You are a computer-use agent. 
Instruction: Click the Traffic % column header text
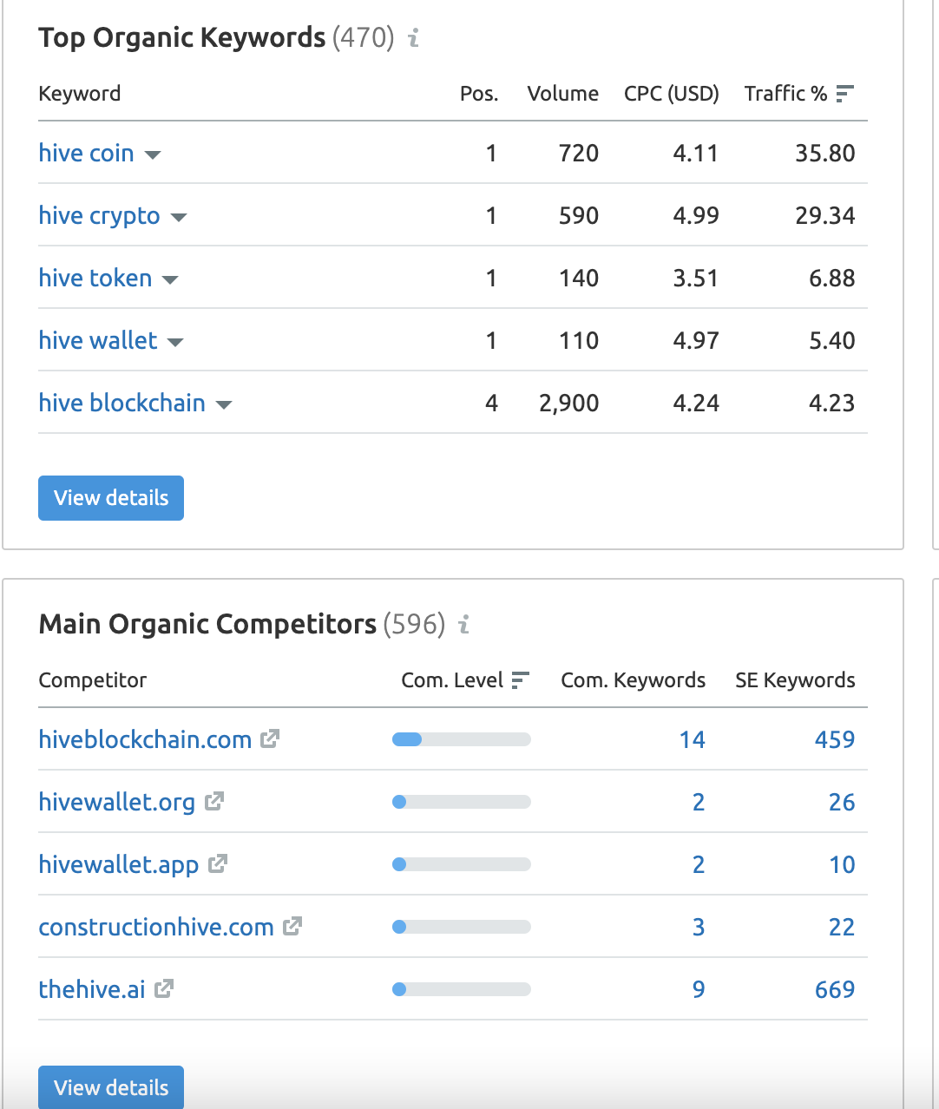click(x=786, y=94)
